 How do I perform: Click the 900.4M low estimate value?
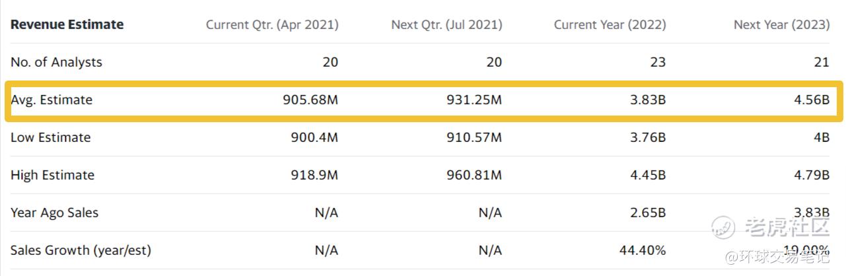coord(314,137)
